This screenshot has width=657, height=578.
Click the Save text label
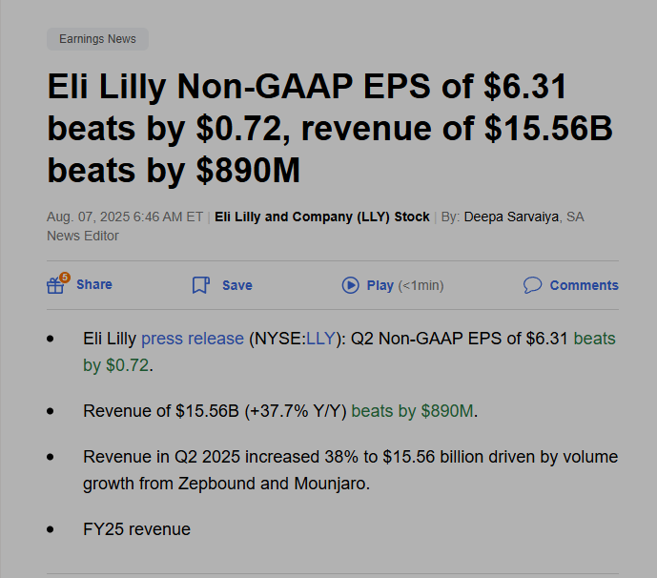pyautogui.click(x=237, y=285)
